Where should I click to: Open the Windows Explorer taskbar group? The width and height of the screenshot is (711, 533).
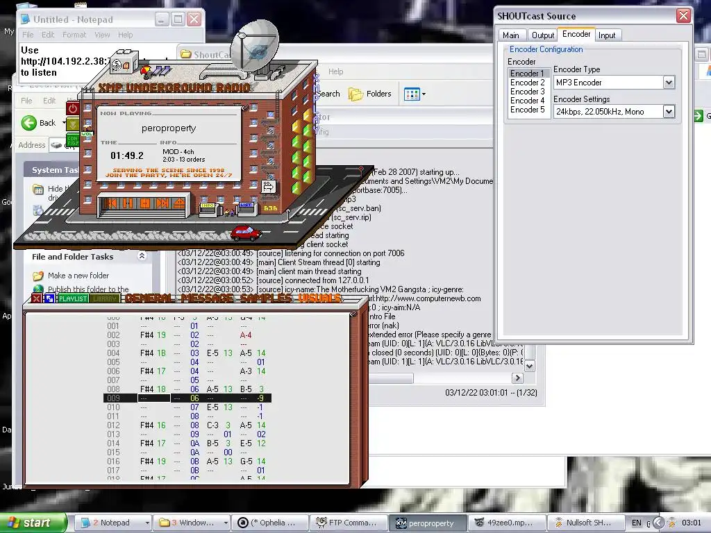click(192, 523)
